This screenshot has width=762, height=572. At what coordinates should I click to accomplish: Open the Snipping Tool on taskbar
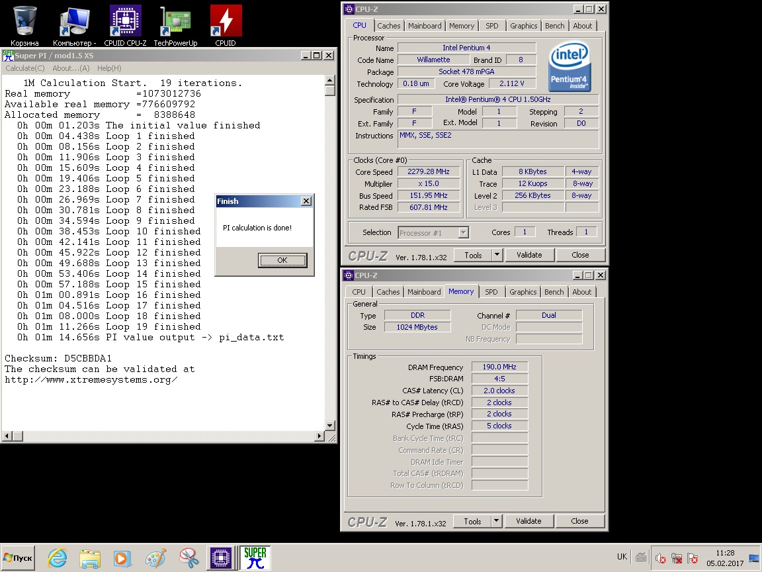(188, 558)
